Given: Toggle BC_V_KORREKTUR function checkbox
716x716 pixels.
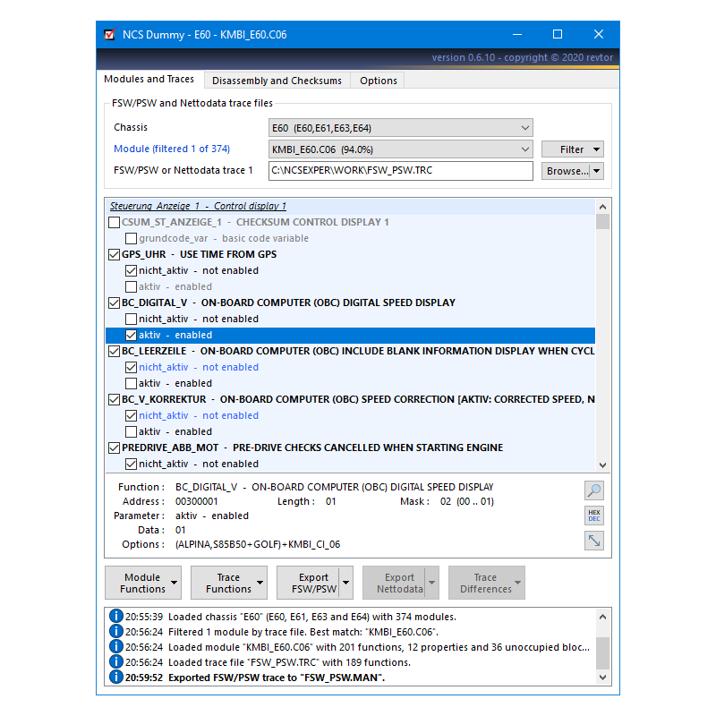Looking at the screenshot, I should click(x=115, y=399).
